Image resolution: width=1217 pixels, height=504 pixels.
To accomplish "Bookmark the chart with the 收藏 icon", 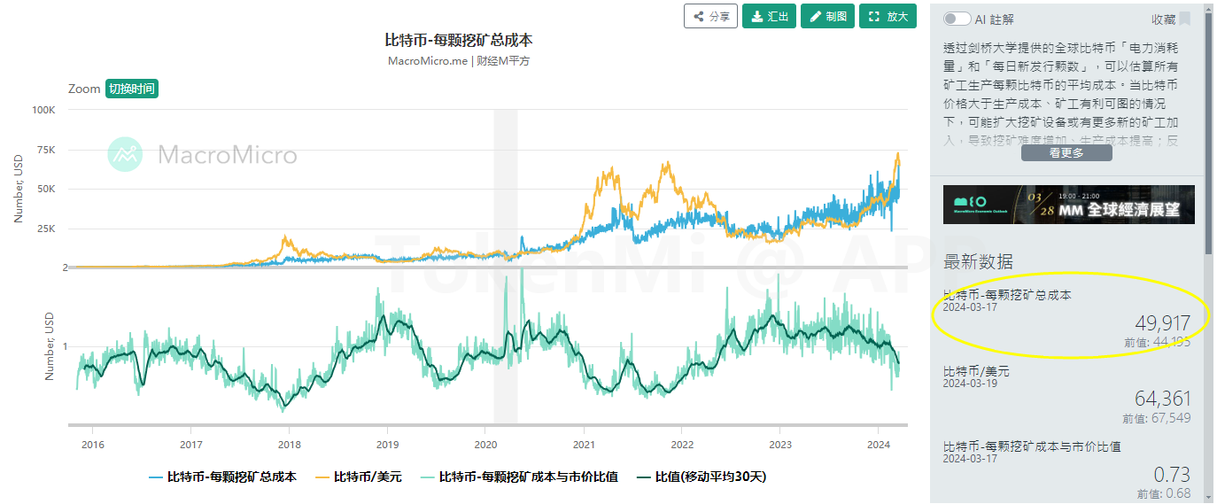I will coord(1184,19).
